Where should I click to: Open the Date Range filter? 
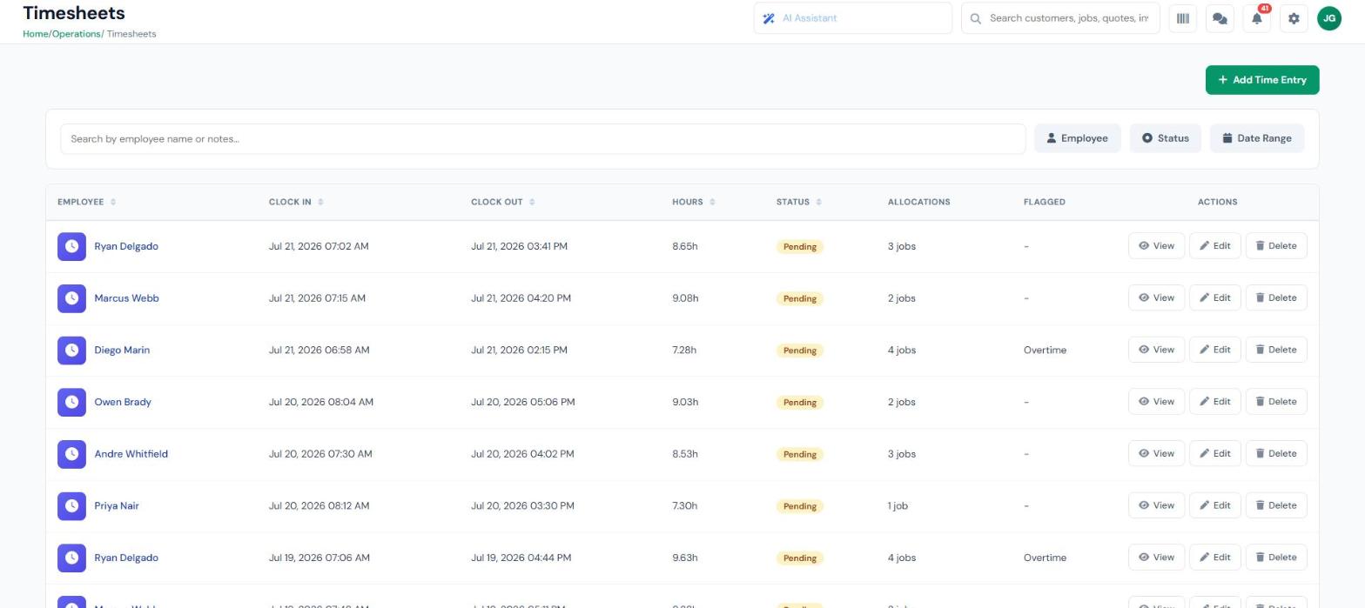1256,138
